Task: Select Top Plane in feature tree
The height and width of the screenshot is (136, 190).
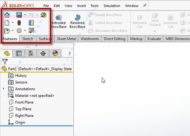Action: coord(20,109)
